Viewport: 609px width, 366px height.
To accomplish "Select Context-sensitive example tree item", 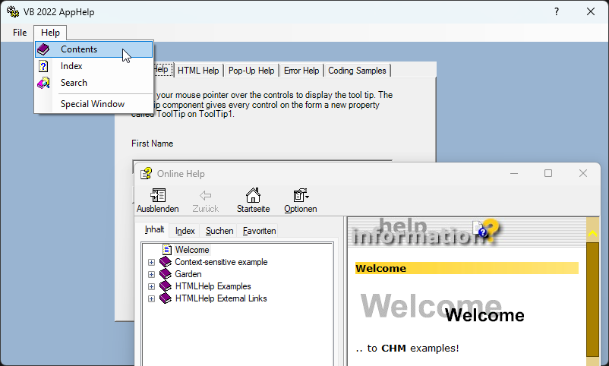I will coord(221,262).
